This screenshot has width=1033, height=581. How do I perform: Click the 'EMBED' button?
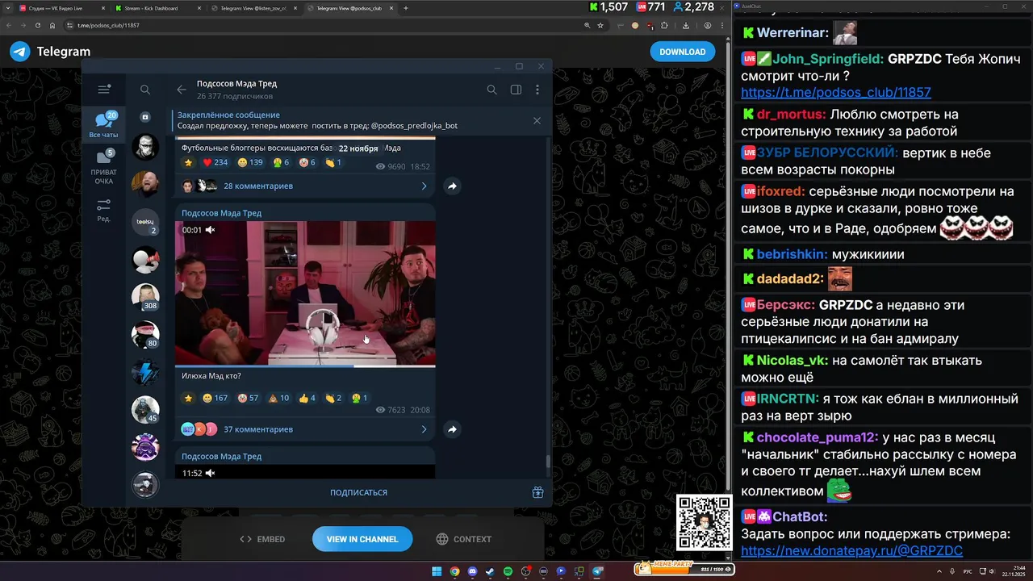(x=263, y=539)
